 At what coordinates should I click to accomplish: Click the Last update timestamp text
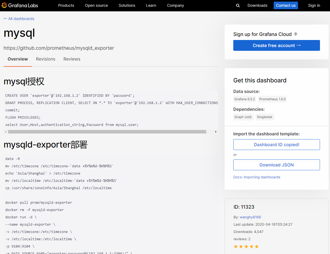tap(263, 224)
